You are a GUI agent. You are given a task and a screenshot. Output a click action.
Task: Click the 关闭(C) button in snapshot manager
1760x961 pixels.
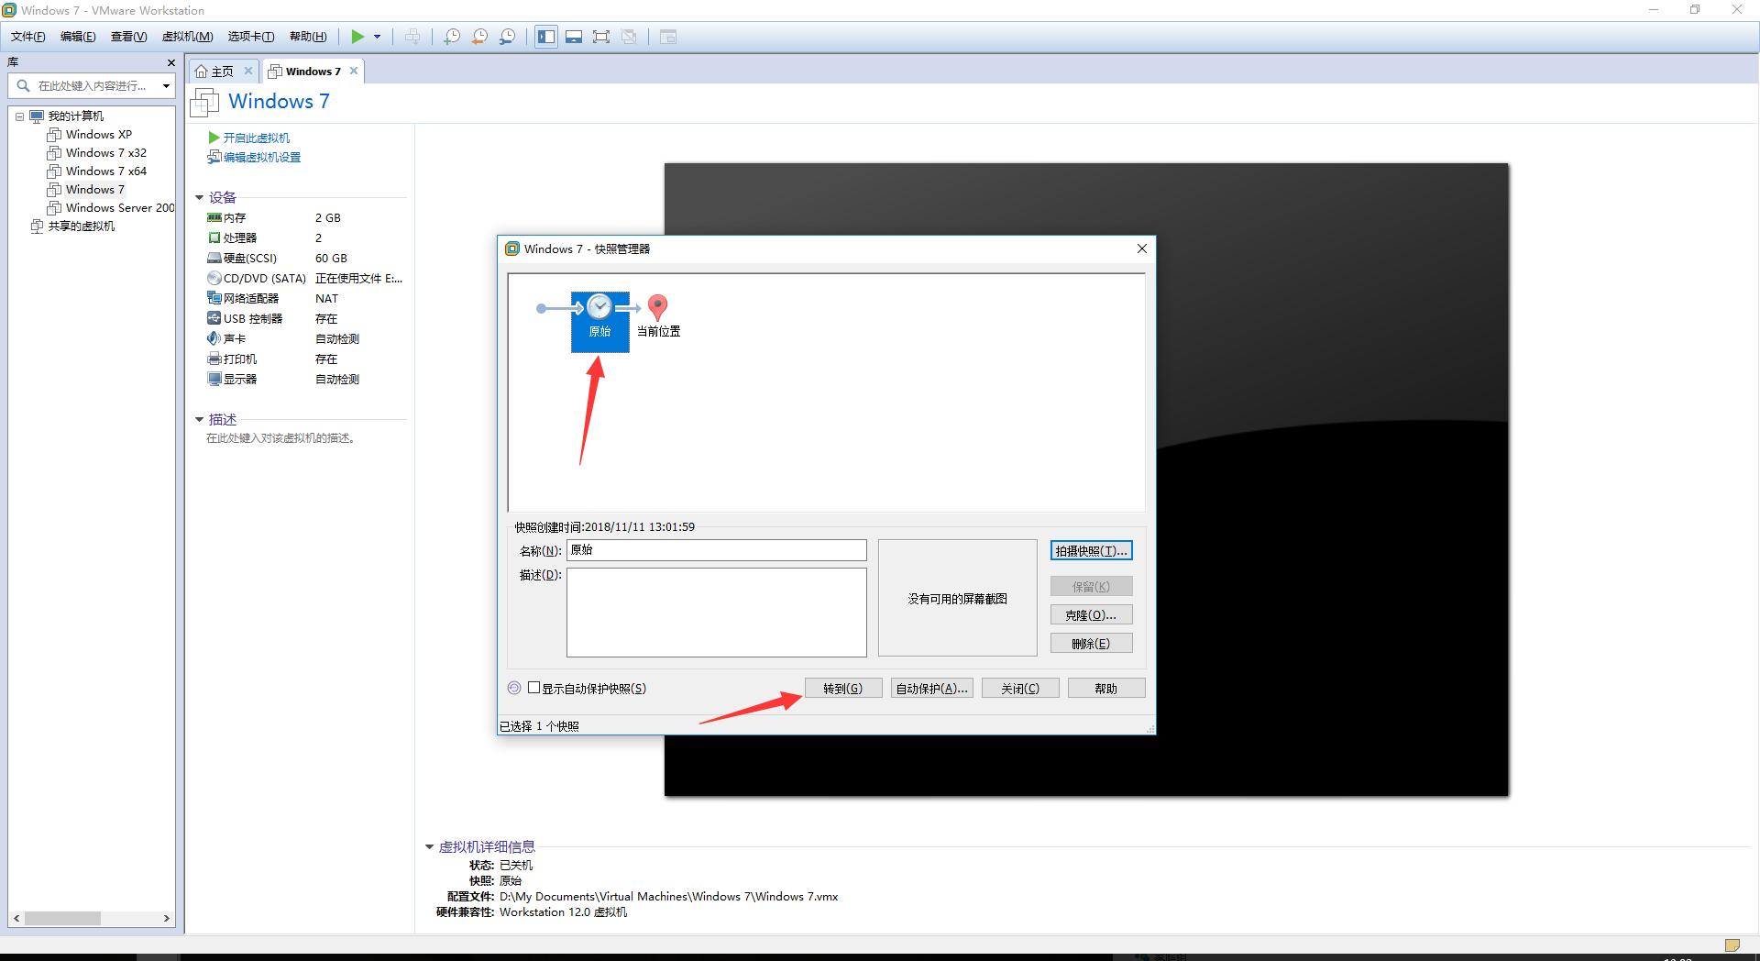1020,689
